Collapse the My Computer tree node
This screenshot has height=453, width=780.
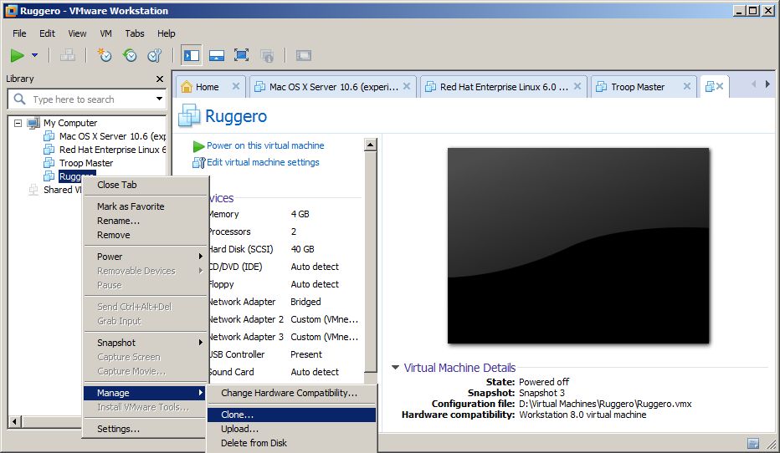pyautogui.click(x=18, y=123)
